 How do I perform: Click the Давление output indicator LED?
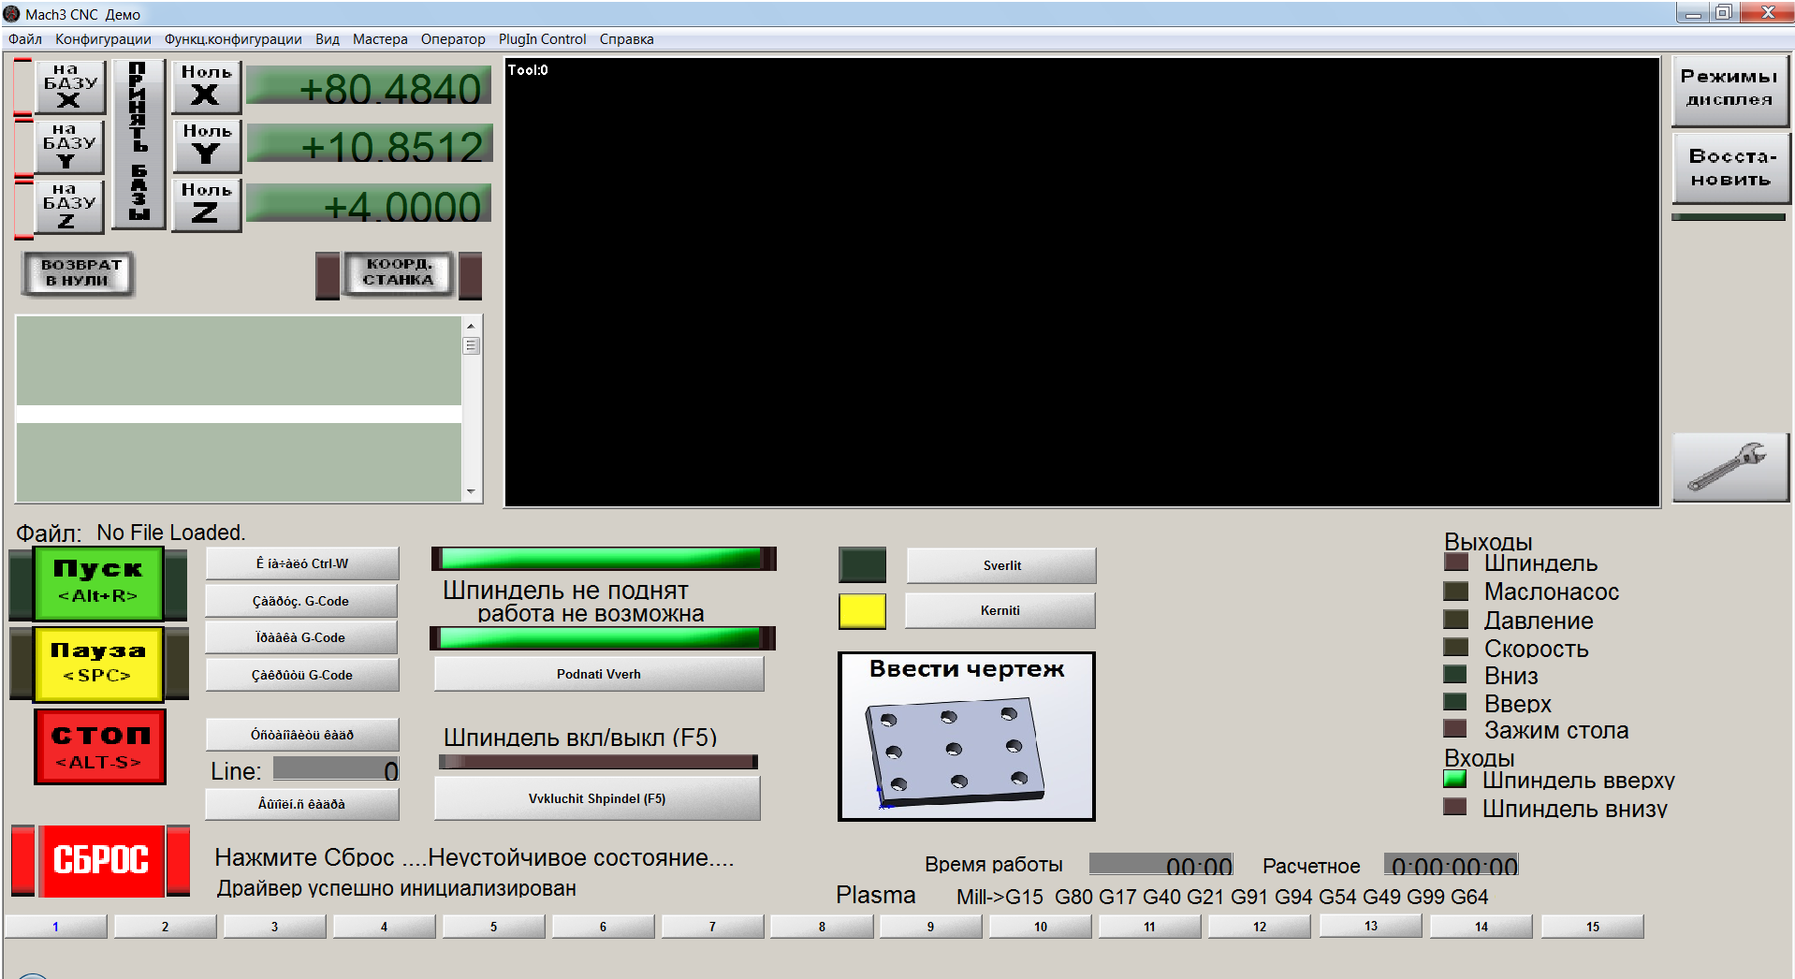point(1456,619)
